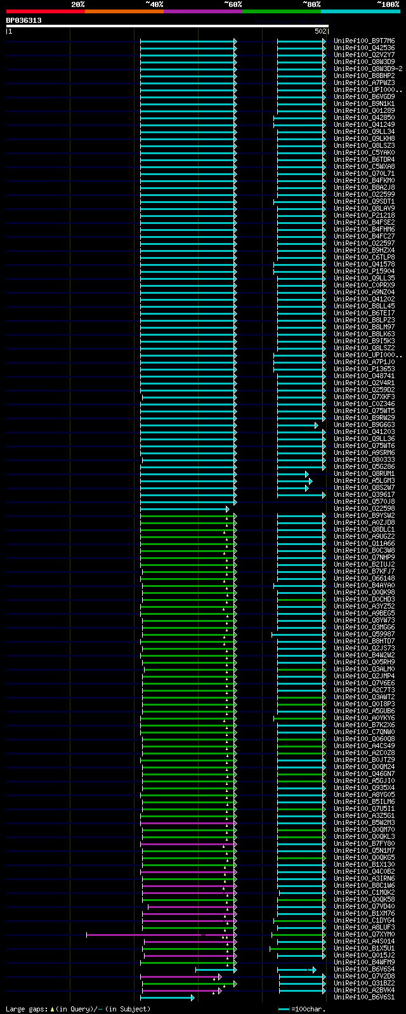This screenshot has width=406, height=1014.
Task: Select the UniRef100_Q39617 hit label
Action: (x=364, y=494)
